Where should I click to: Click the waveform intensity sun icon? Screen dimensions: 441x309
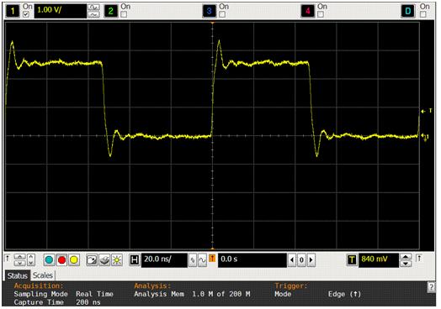pos(117,260)
